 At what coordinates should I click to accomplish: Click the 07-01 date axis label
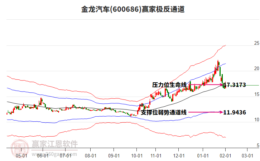click(x=66, y=156)
